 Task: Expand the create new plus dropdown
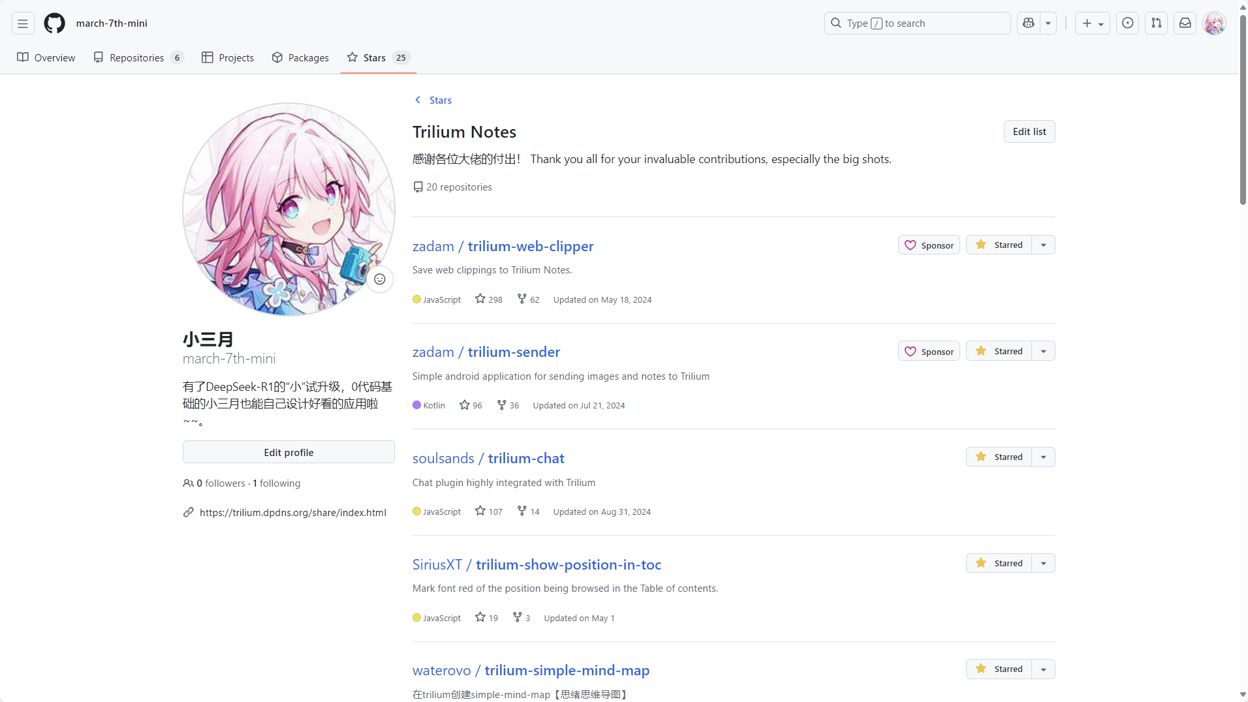coord(1092,23)
